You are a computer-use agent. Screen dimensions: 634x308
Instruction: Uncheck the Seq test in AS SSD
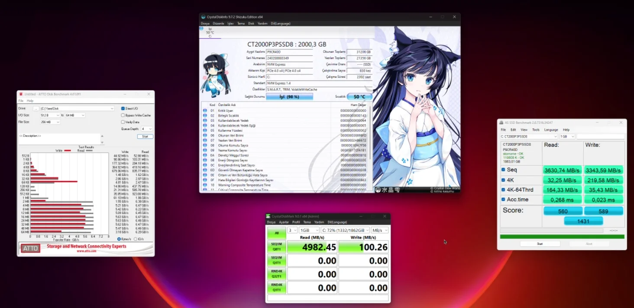point(503,170)
